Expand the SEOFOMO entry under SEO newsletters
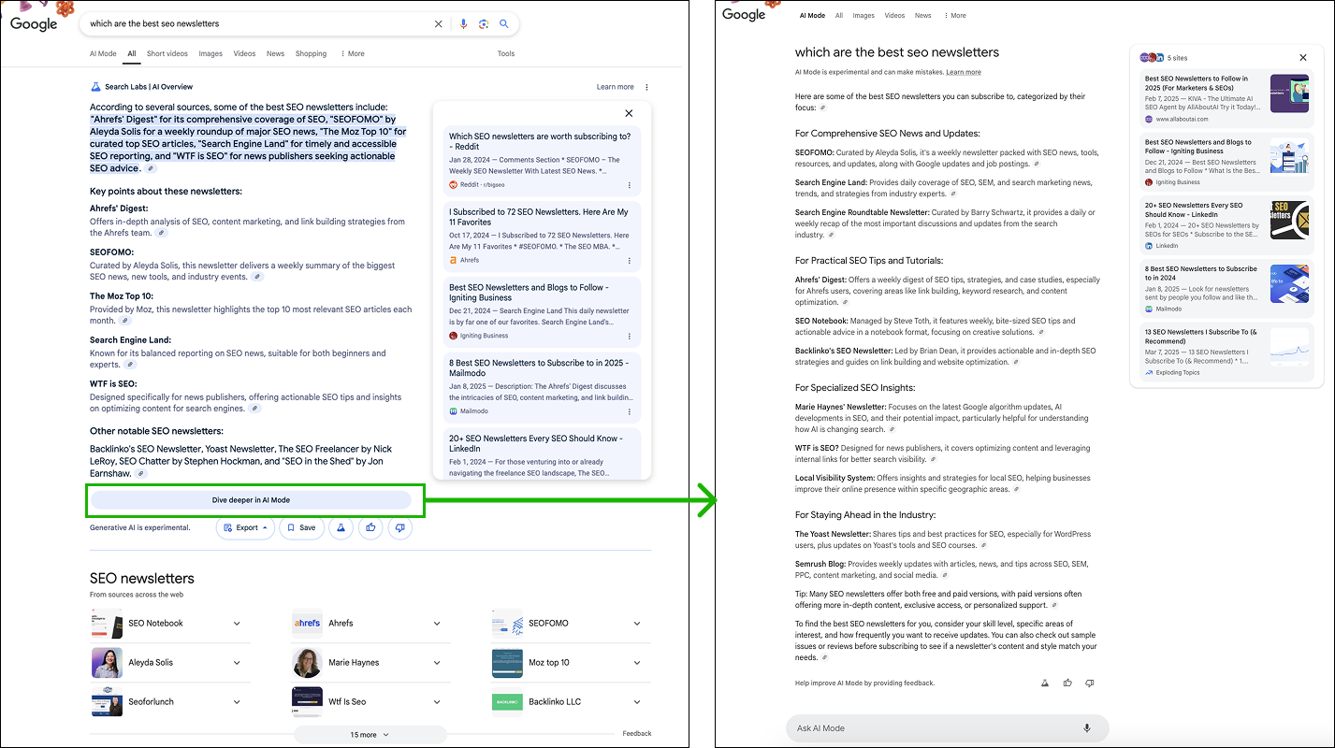Viewport: 1335px width, 748px height. pyautogui.click(x=637, y=624)
